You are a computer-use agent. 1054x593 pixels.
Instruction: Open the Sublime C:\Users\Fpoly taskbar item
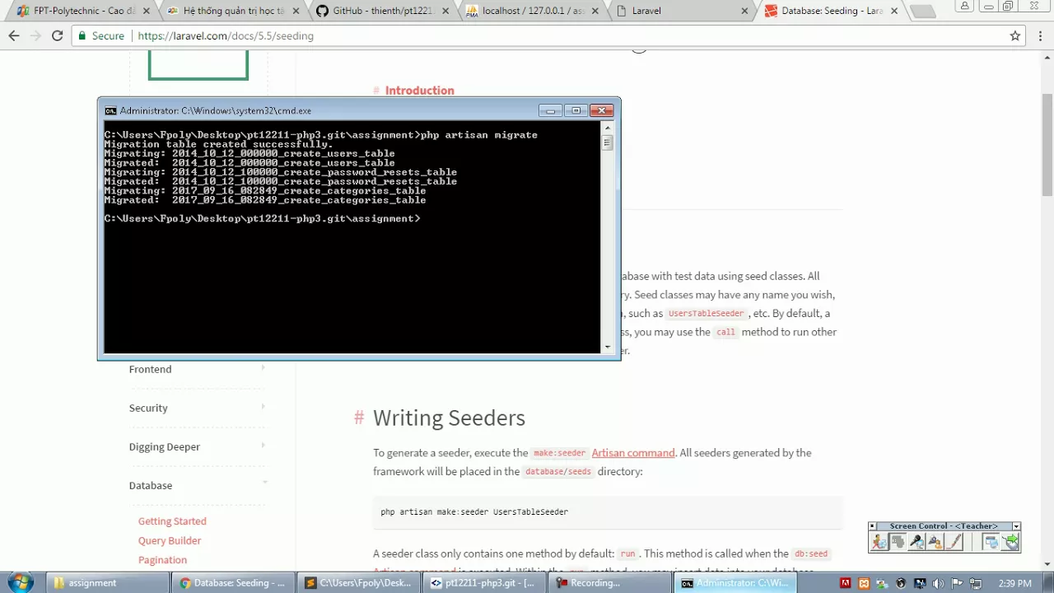pyautogui.click(x=359, y=583)
